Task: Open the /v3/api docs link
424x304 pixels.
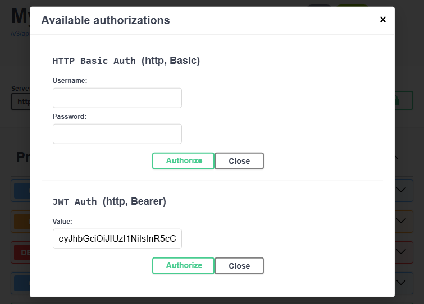Action: 20,34
